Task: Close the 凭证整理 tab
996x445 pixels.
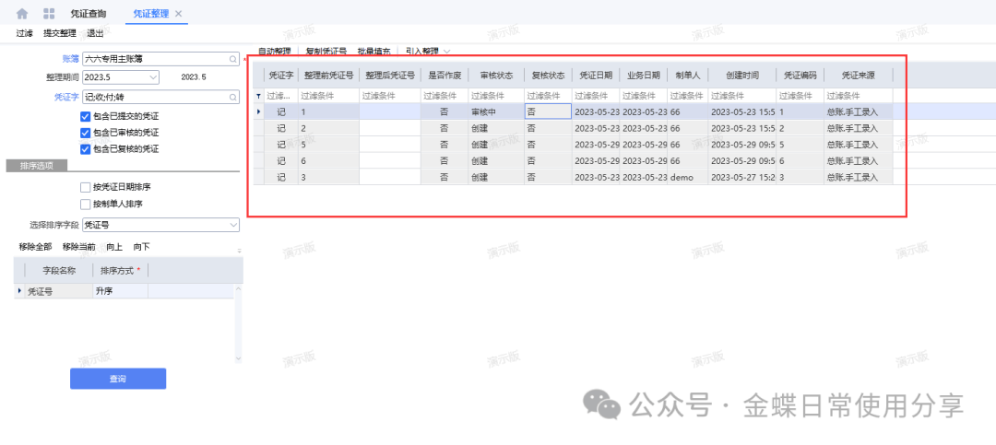Action: (x=179, y=14)
